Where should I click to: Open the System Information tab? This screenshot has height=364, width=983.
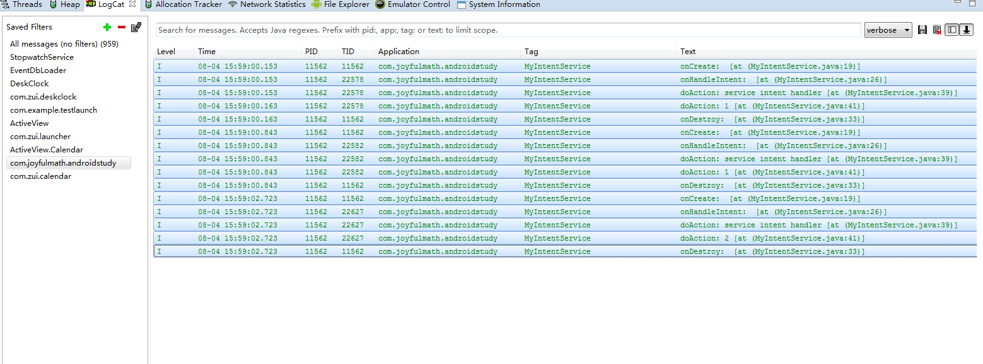click(x=499, y=4)
